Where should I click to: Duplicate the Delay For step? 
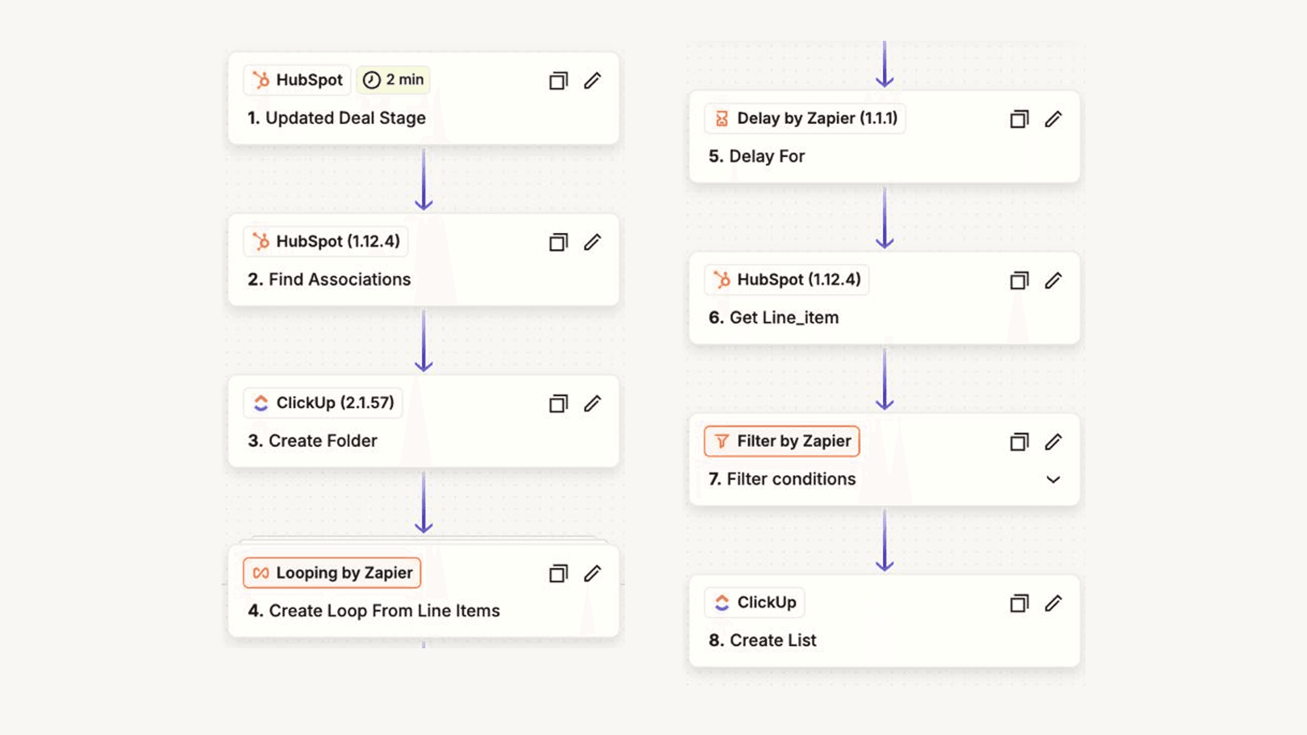pos(1020,119)
